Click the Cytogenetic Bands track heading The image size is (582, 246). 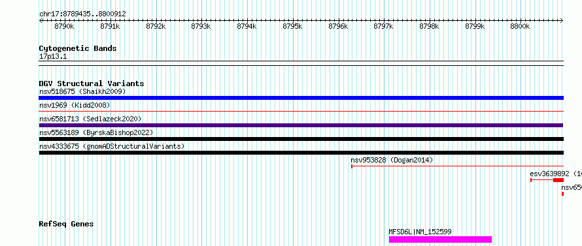[x=78, y=48]
